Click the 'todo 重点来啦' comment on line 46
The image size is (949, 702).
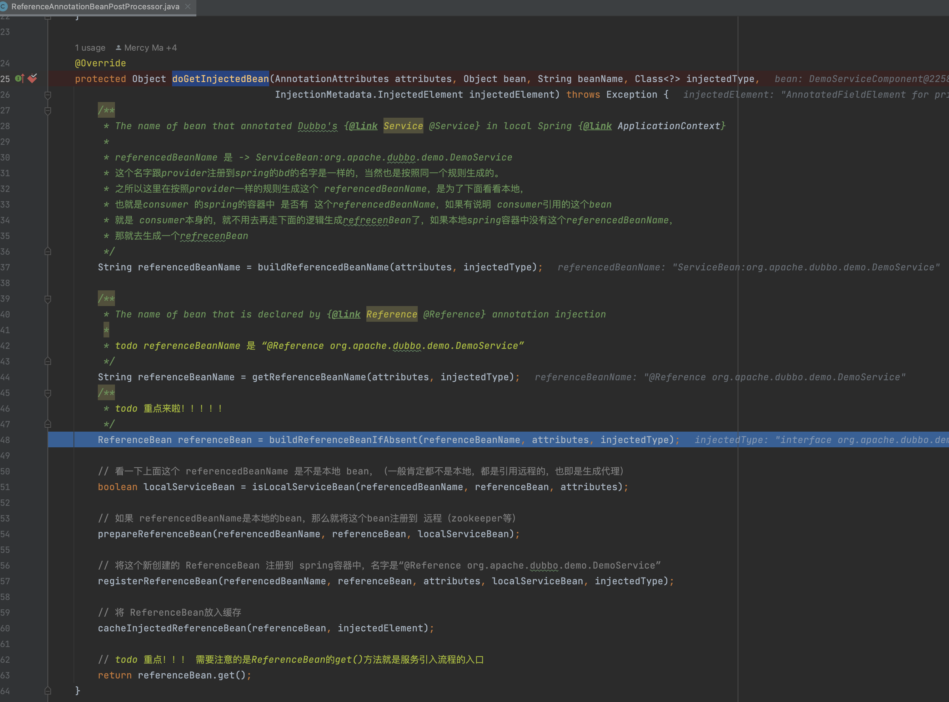(169, 408)
